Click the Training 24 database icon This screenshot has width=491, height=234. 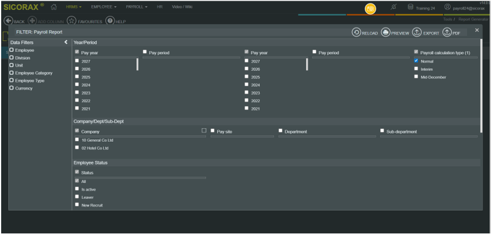click(410, 7)
